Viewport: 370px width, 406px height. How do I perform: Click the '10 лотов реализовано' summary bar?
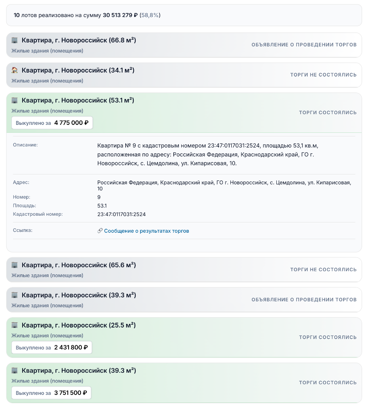coord(184,15)
